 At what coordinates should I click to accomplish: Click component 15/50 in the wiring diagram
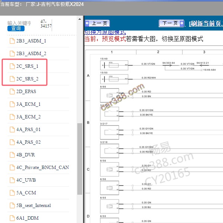point(114,79)
